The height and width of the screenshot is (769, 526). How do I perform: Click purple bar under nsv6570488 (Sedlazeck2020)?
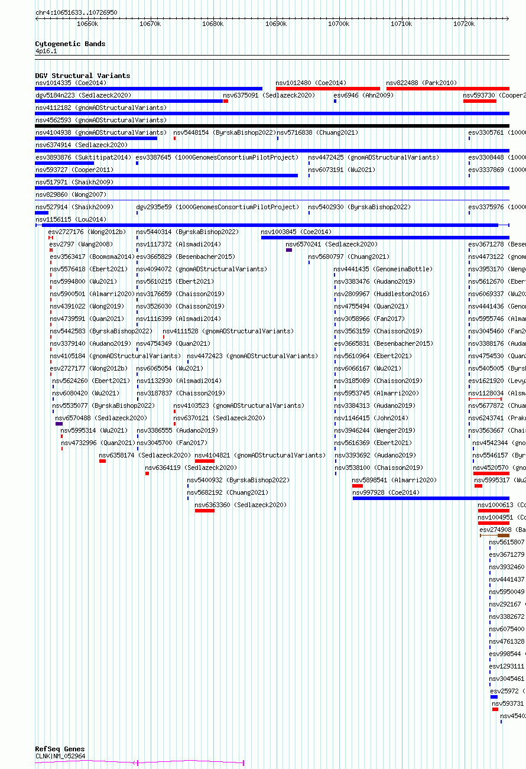(59, 424)
